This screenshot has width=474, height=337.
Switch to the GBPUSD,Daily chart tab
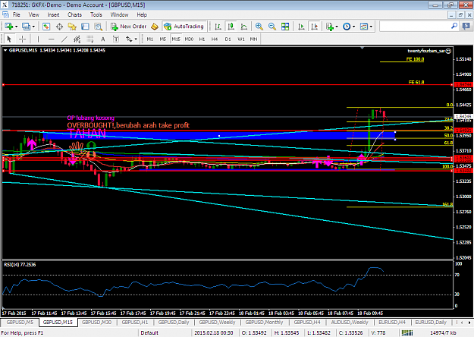tap(174, 323)
